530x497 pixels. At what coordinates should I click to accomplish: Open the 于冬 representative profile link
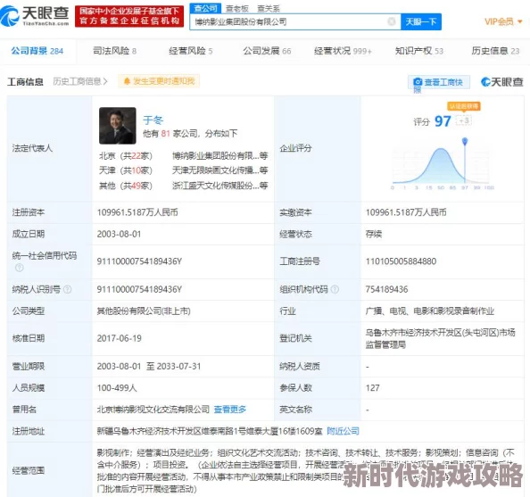[x=153, y=120]
